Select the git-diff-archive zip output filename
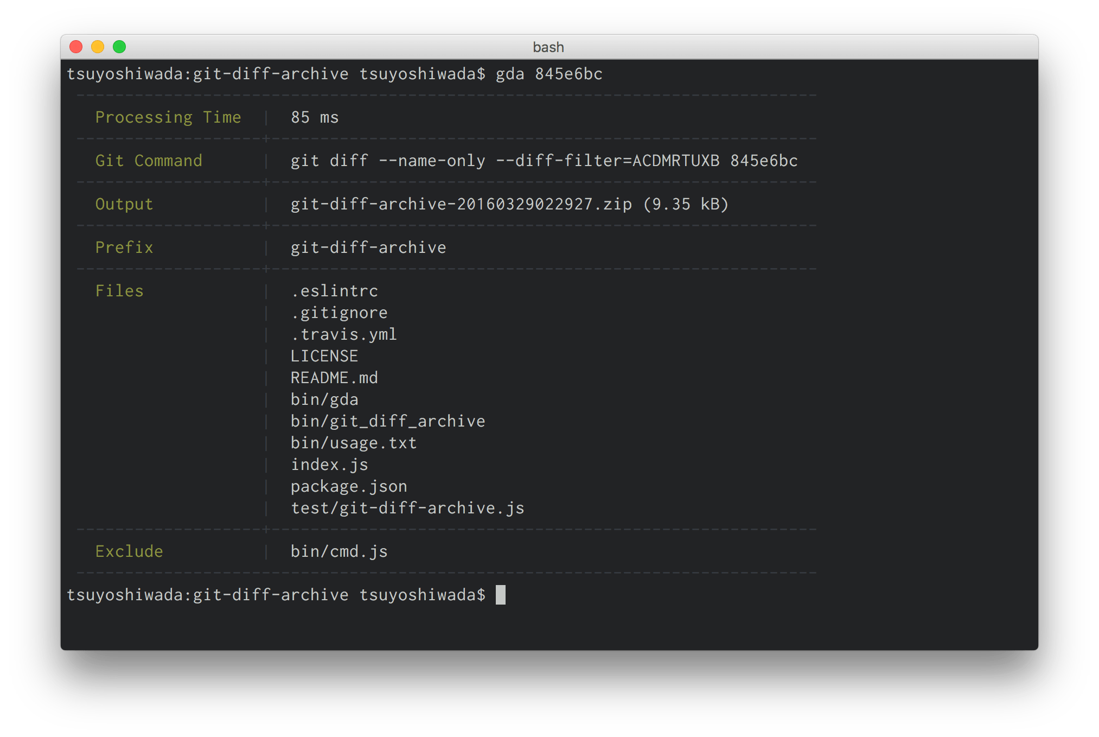The width and height of the screenshot is (1099, 737). (x=460, y=204)
